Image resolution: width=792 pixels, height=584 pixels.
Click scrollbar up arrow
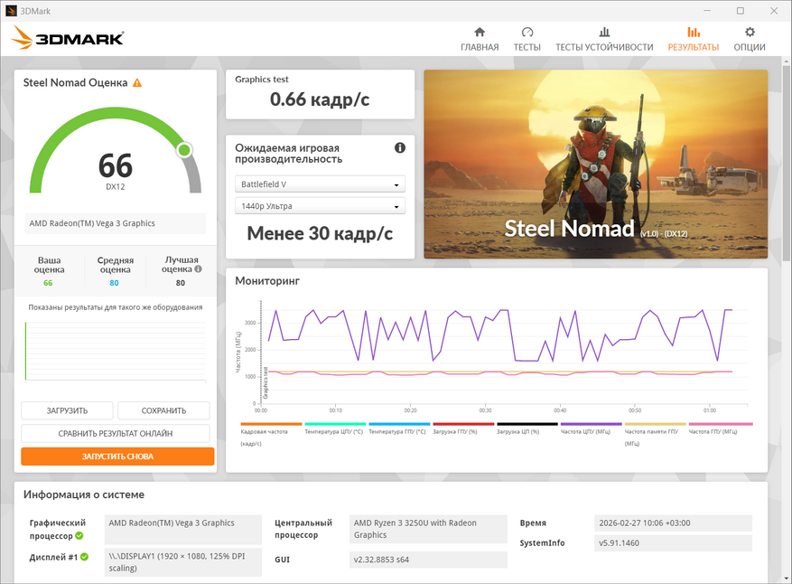click(786, 61)
